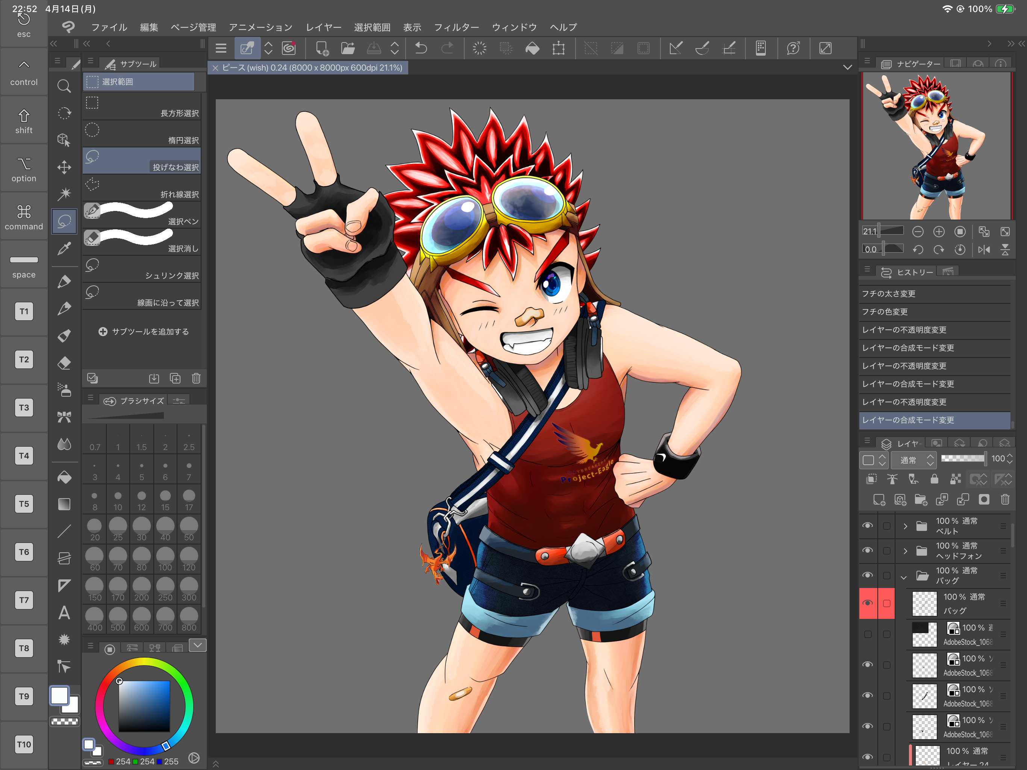The height and width of the screenshot is (770, 1027).
Task: Hide the ヘッドフォン folder layer
Action: [867, 550]
